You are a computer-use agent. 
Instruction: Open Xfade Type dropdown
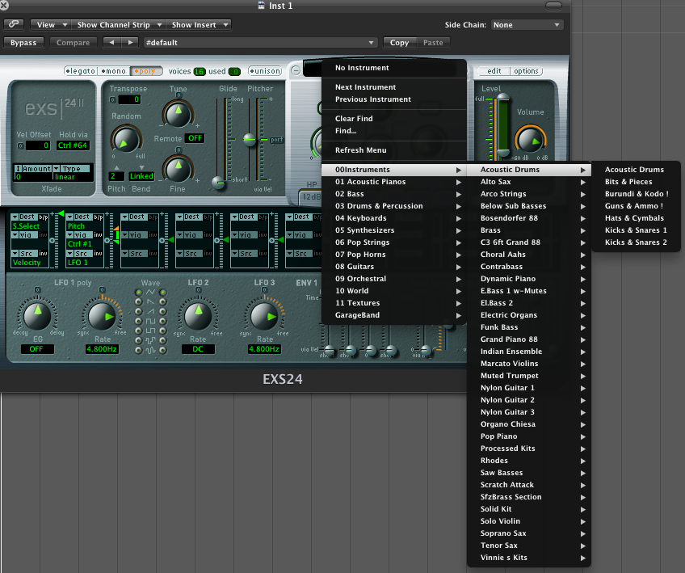[x=71, y=169]
